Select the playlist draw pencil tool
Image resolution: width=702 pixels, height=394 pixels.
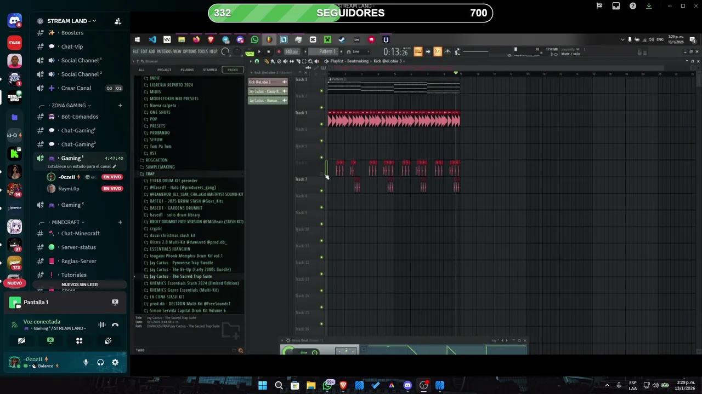pos(267,61)
